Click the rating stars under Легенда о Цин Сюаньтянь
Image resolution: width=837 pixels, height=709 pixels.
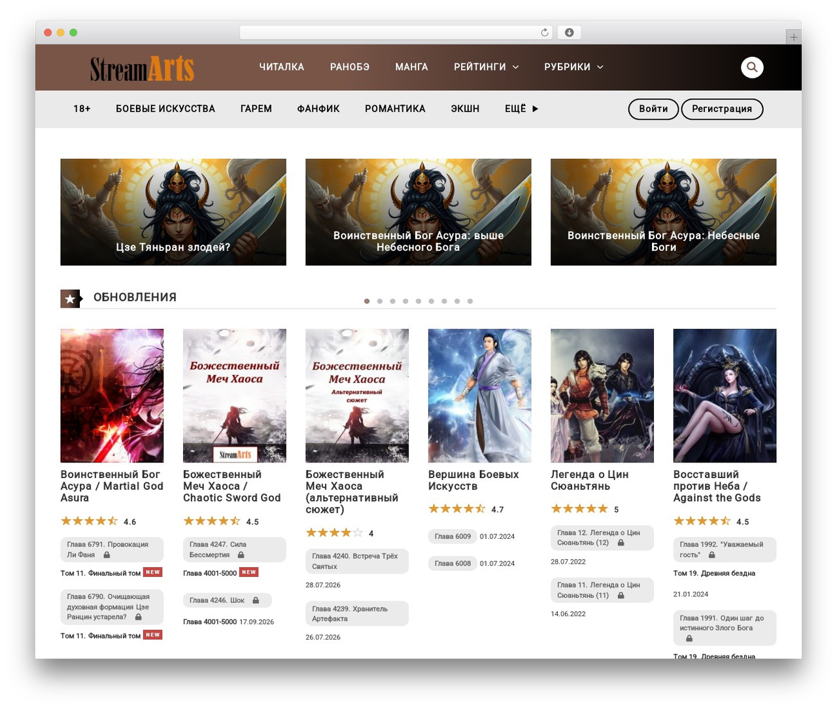579,509
